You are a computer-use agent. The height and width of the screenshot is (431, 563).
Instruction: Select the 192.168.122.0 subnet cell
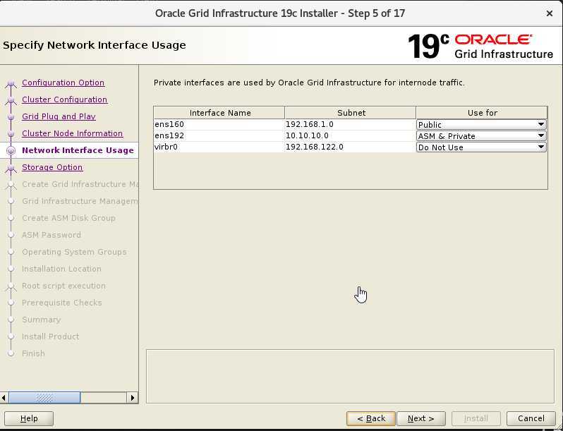click(351, 147)
